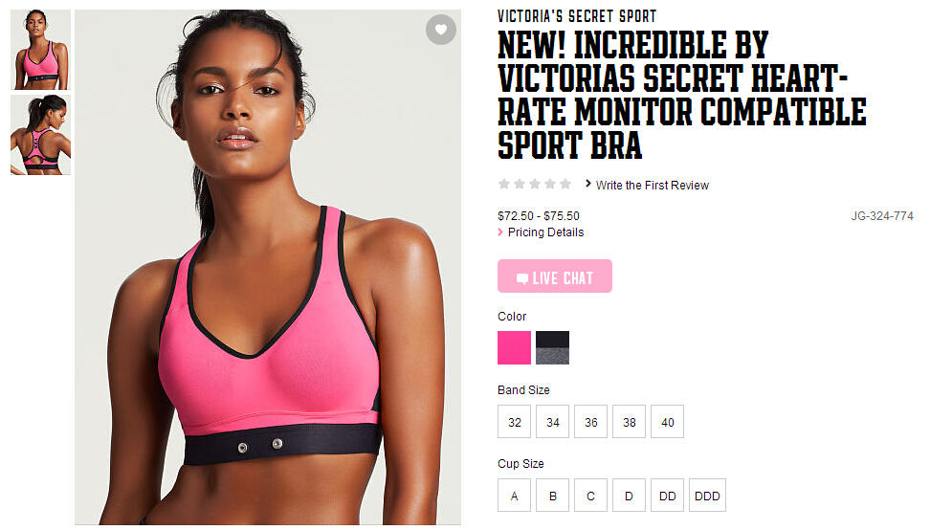
Task: View back view thumbnail image
Action: (40, 135)
